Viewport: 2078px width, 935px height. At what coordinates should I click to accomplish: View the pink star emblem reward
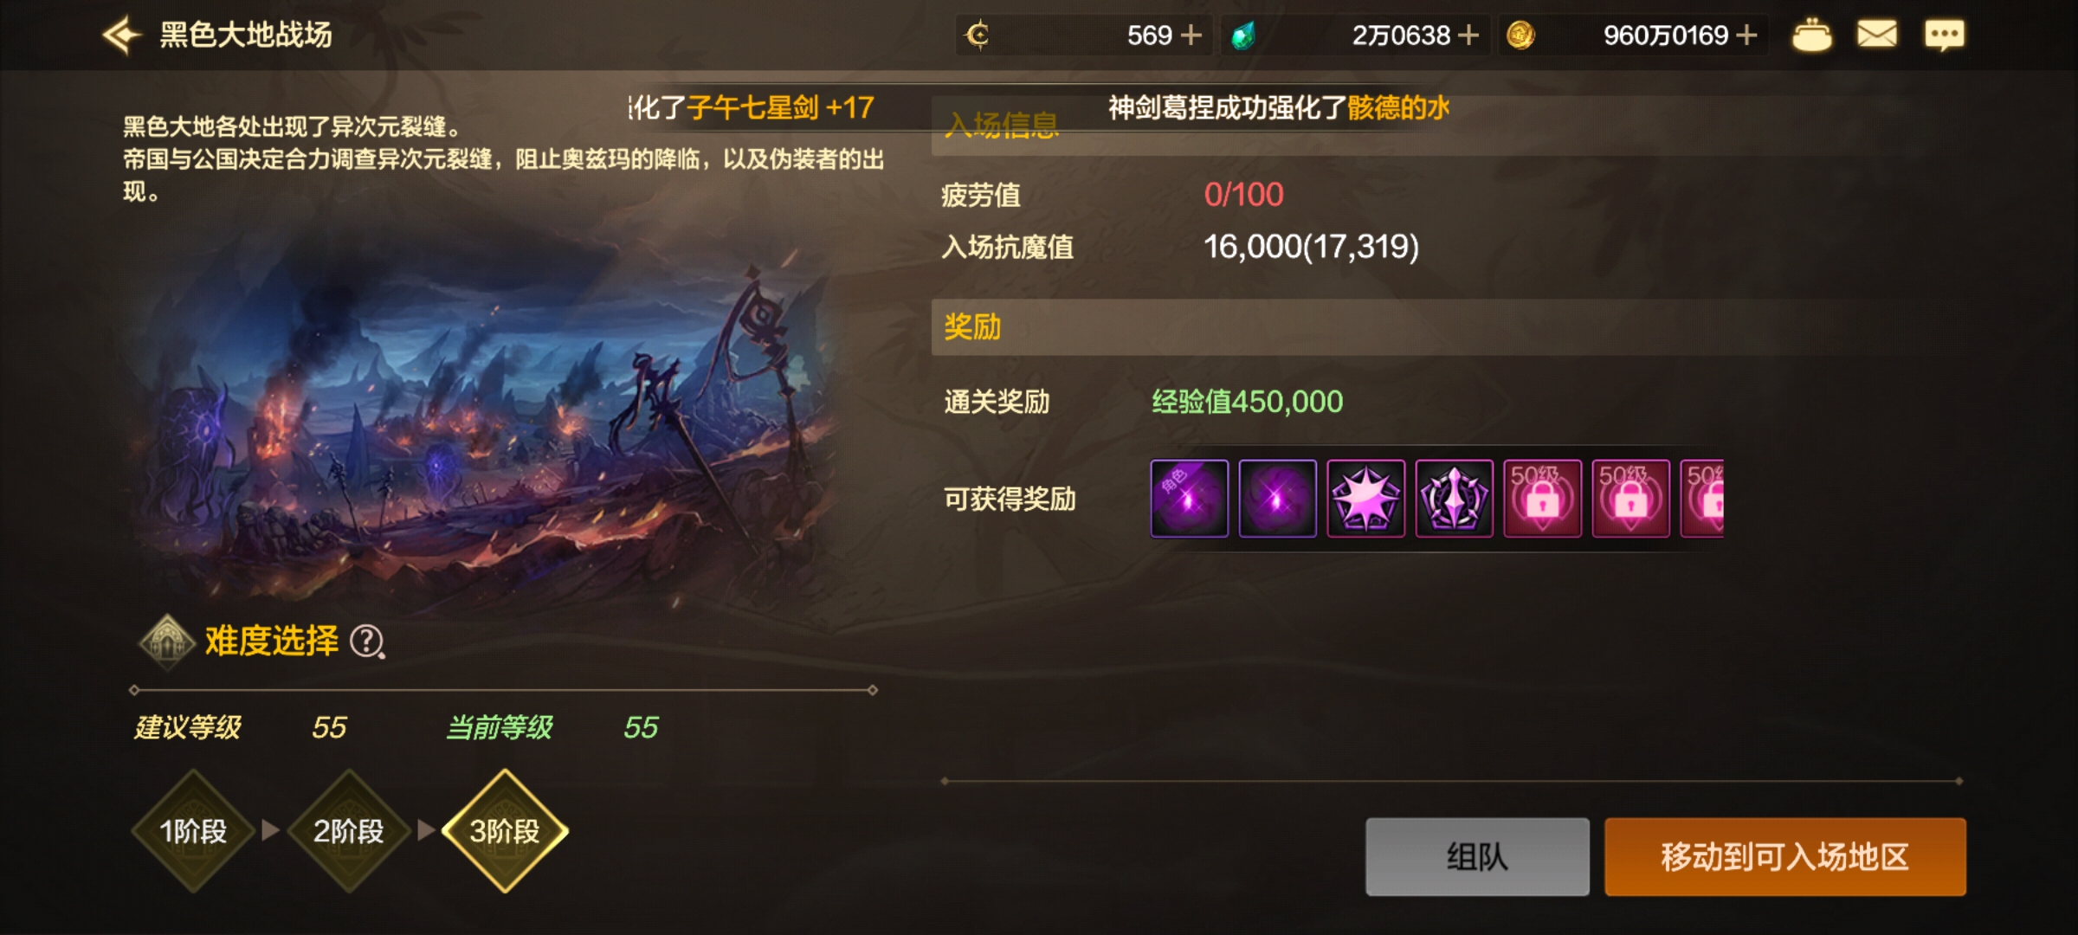pos(1365,499)
